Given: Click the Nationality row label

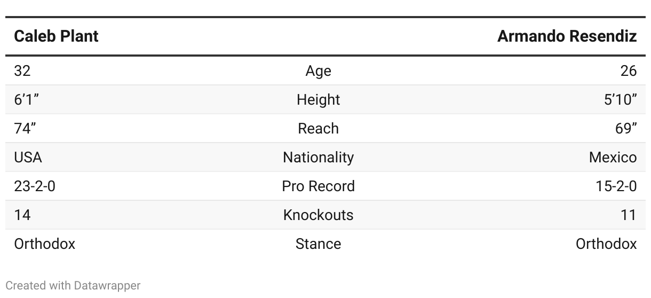Looking at the screenshot, I should pyautogui.click(x=319, y=158).
